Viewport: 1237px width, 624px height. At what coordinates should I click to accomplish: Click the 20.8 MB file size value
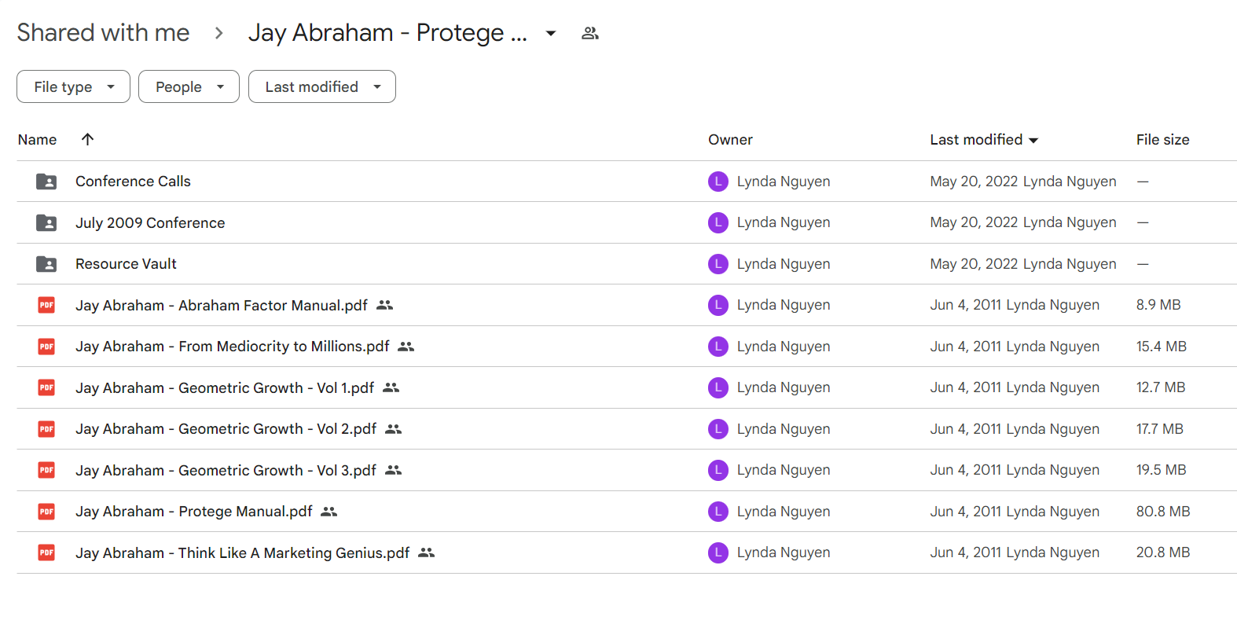coord(1163,552)
